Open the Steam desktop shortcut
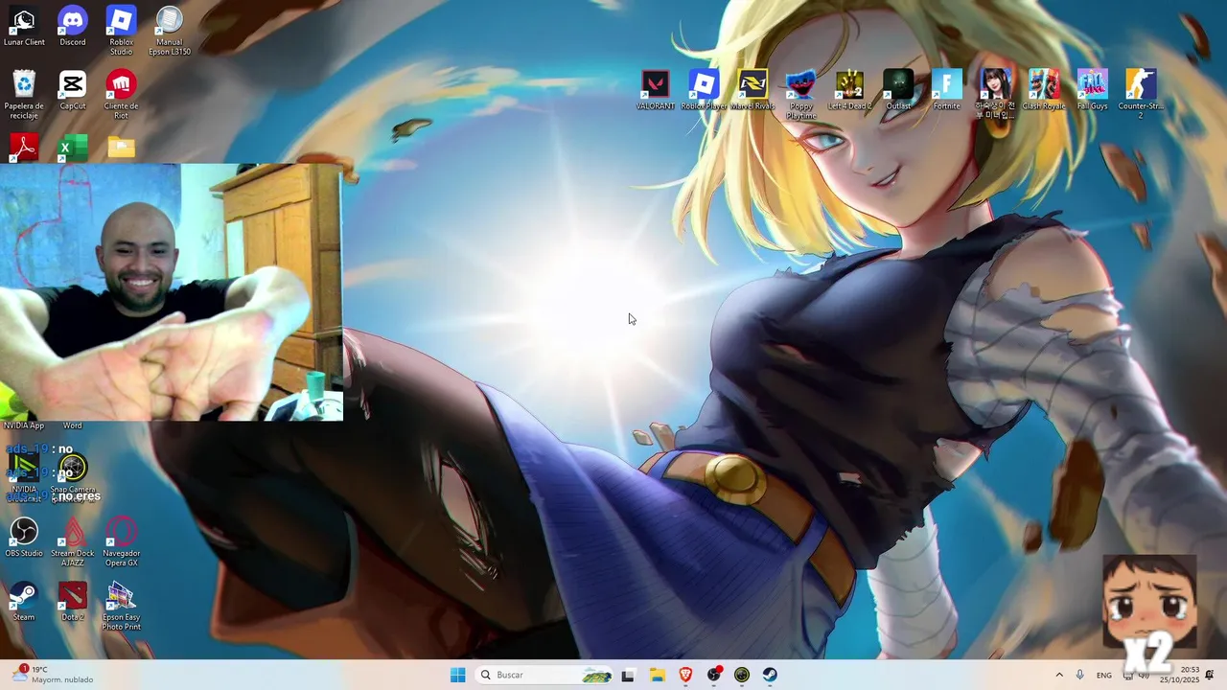The image size is (1227, 690). pos(24,602)
